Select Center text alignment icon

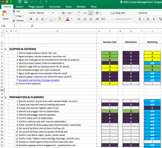[85, 19]
